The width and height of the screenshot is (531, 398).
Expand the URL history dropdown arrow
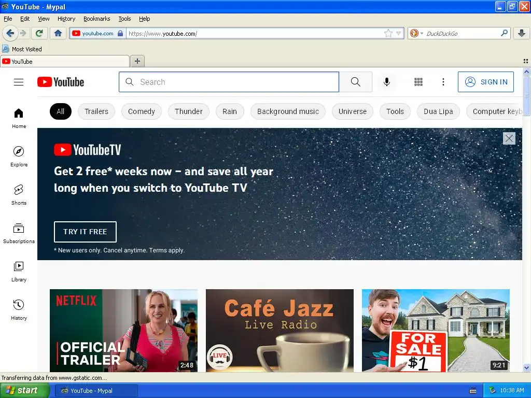pos(399,33)
